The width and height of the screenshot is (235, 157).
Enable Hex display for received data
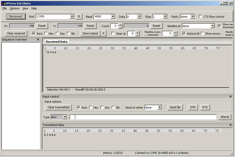46,33
